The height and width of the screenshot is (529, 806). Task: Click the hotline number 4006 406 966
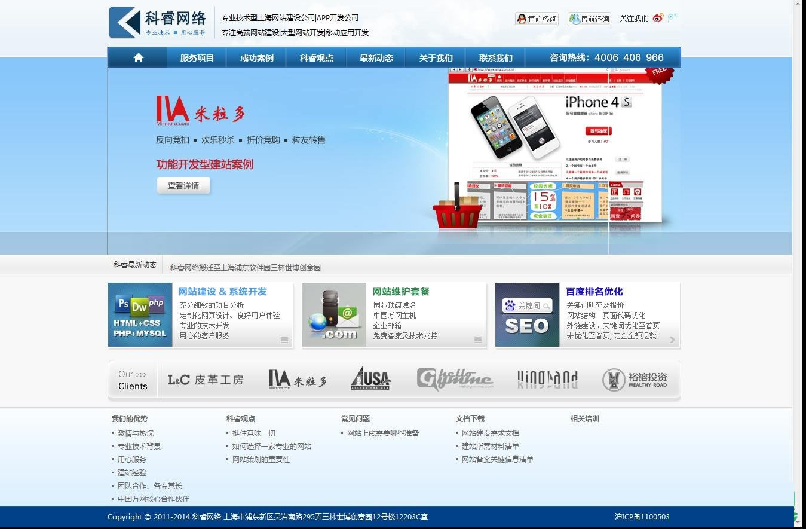[x=629, y=57]
